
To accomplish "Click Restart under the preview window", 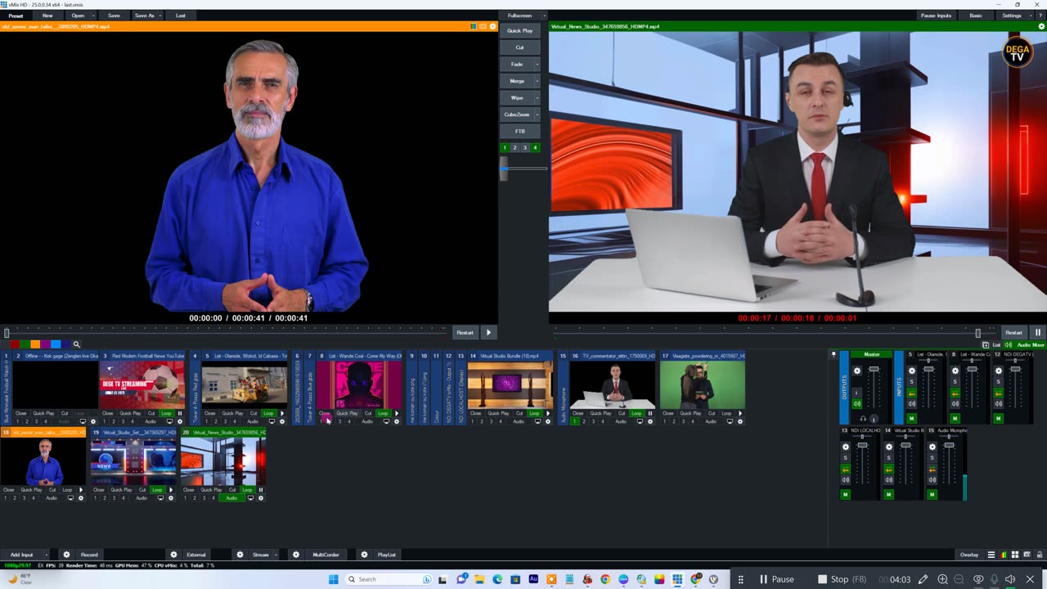I will (x=465, y=332).
